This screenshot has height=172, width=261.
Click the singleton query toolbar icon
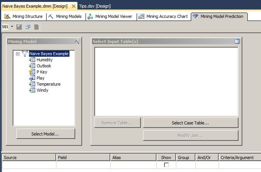point(28,27)
